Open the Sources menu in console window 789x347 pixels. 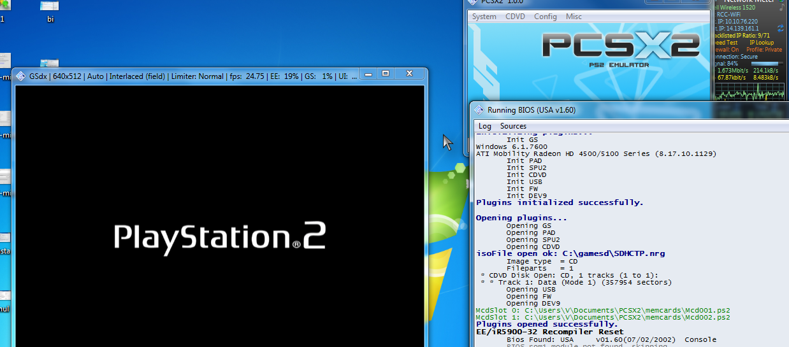(513, 126)
